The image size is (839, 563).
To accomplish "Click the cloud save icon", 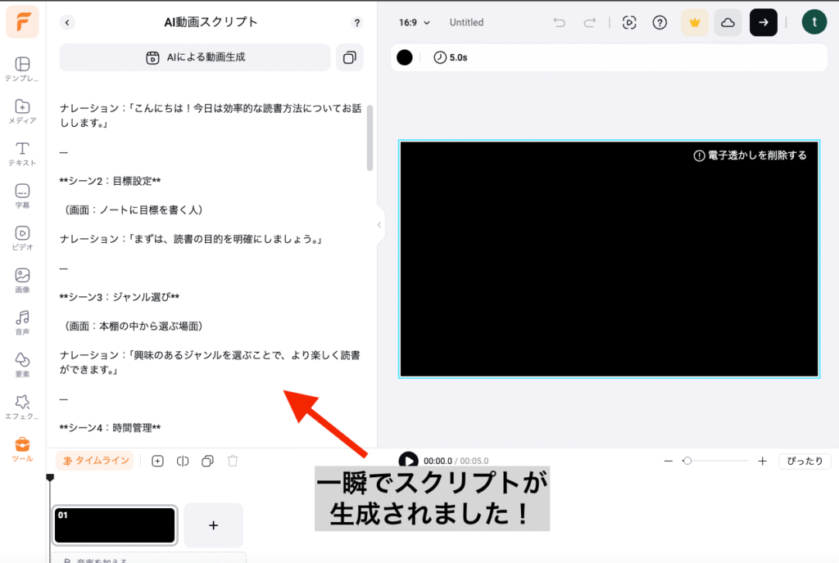I will (x=728, y=22).
